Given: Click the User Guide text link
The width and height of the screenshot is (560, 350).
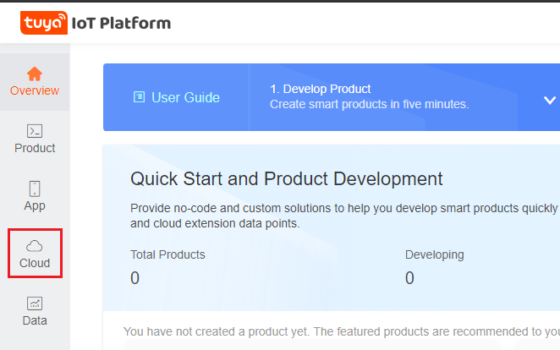Looking at the screenshot, I should click(x=185, y=97).
